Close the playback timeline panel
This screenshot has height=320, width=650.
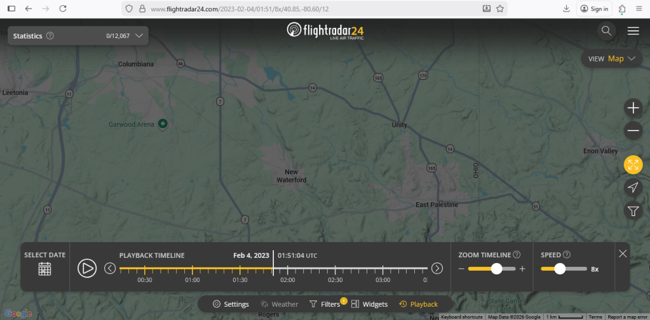point(623,253)
